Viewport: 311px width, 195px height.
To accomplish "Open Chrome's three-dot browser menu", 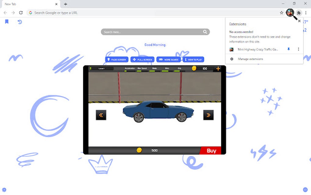I will point(306,13).
